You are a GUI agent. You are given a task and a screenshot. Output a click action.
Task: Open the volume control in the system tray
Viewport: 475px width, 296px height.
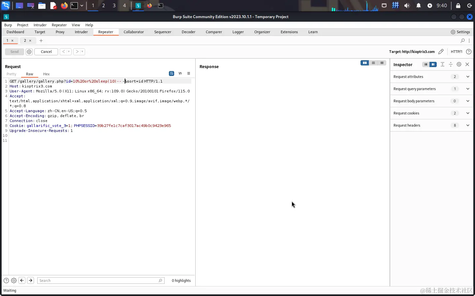tap(407, 6)
